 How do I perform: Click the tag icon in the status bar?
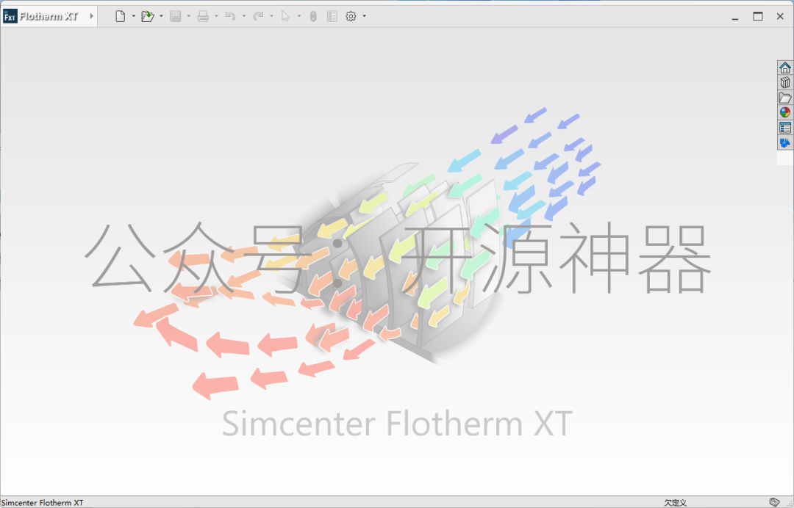pyautogui.click(x=774, y=502)
